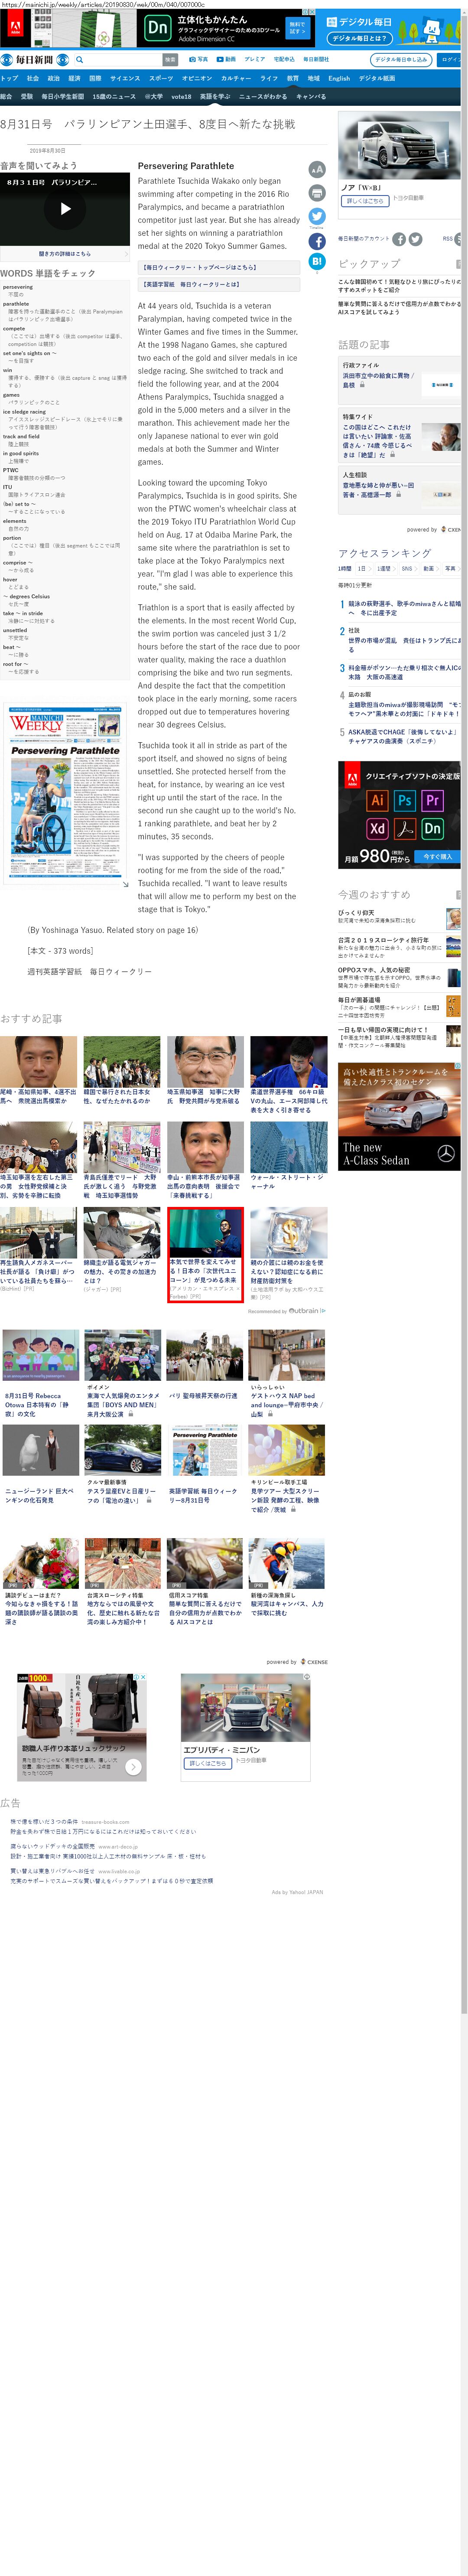Select the 英語を学ぶ sub-navigation tab

pos(215,97)
